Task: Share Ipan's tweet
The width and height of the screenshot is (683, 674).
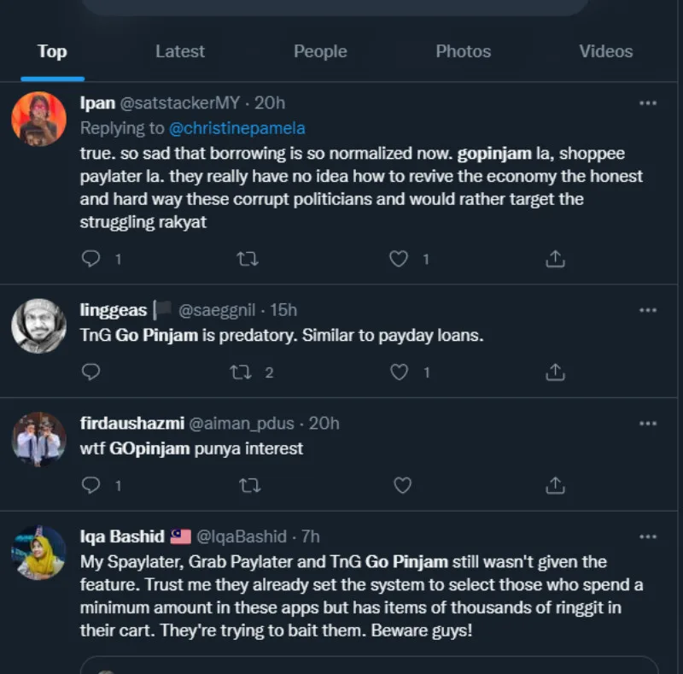Action: coord(555,258)
